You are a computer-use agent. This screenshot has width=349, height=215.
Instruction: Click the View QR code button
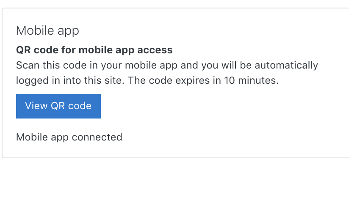[58, 106]
